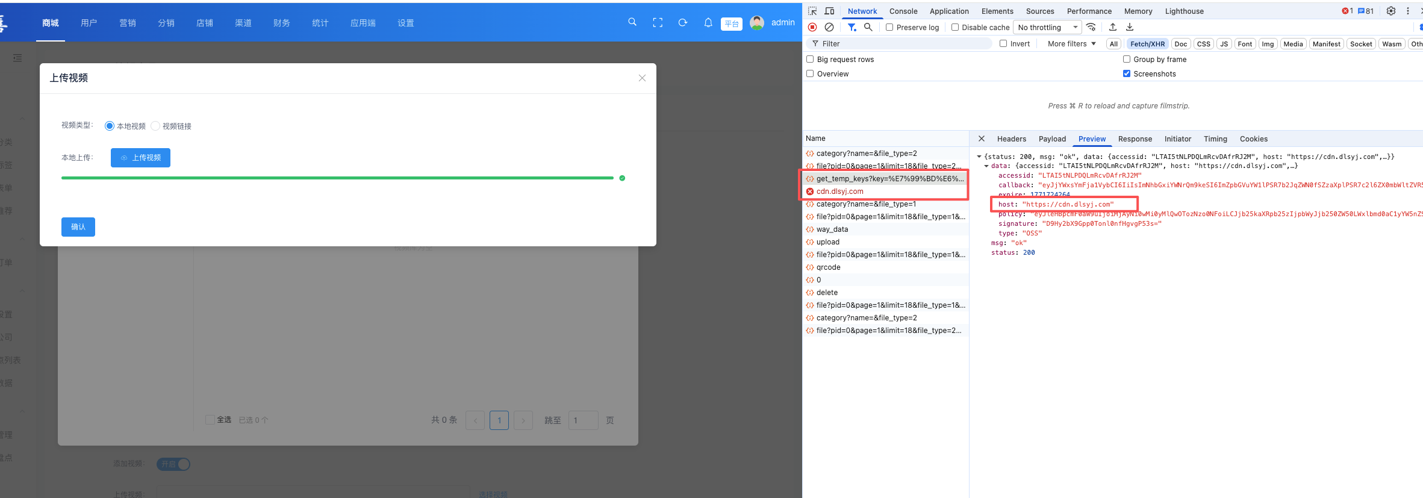This screenshot has width=1423, height=498.
Task: Enable the Preserve log checkbox
Action: [x=889, y=27]
